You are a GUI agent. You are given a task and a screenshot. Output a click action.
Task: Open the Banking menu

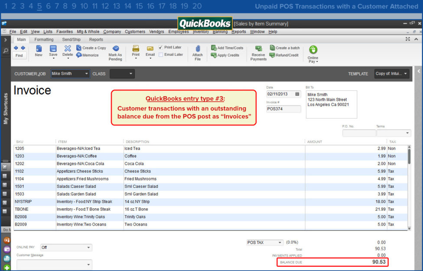pos(220,32)
